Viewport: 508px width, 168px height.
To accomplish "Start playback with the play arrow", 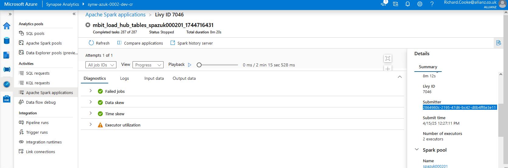I will 190,65.
